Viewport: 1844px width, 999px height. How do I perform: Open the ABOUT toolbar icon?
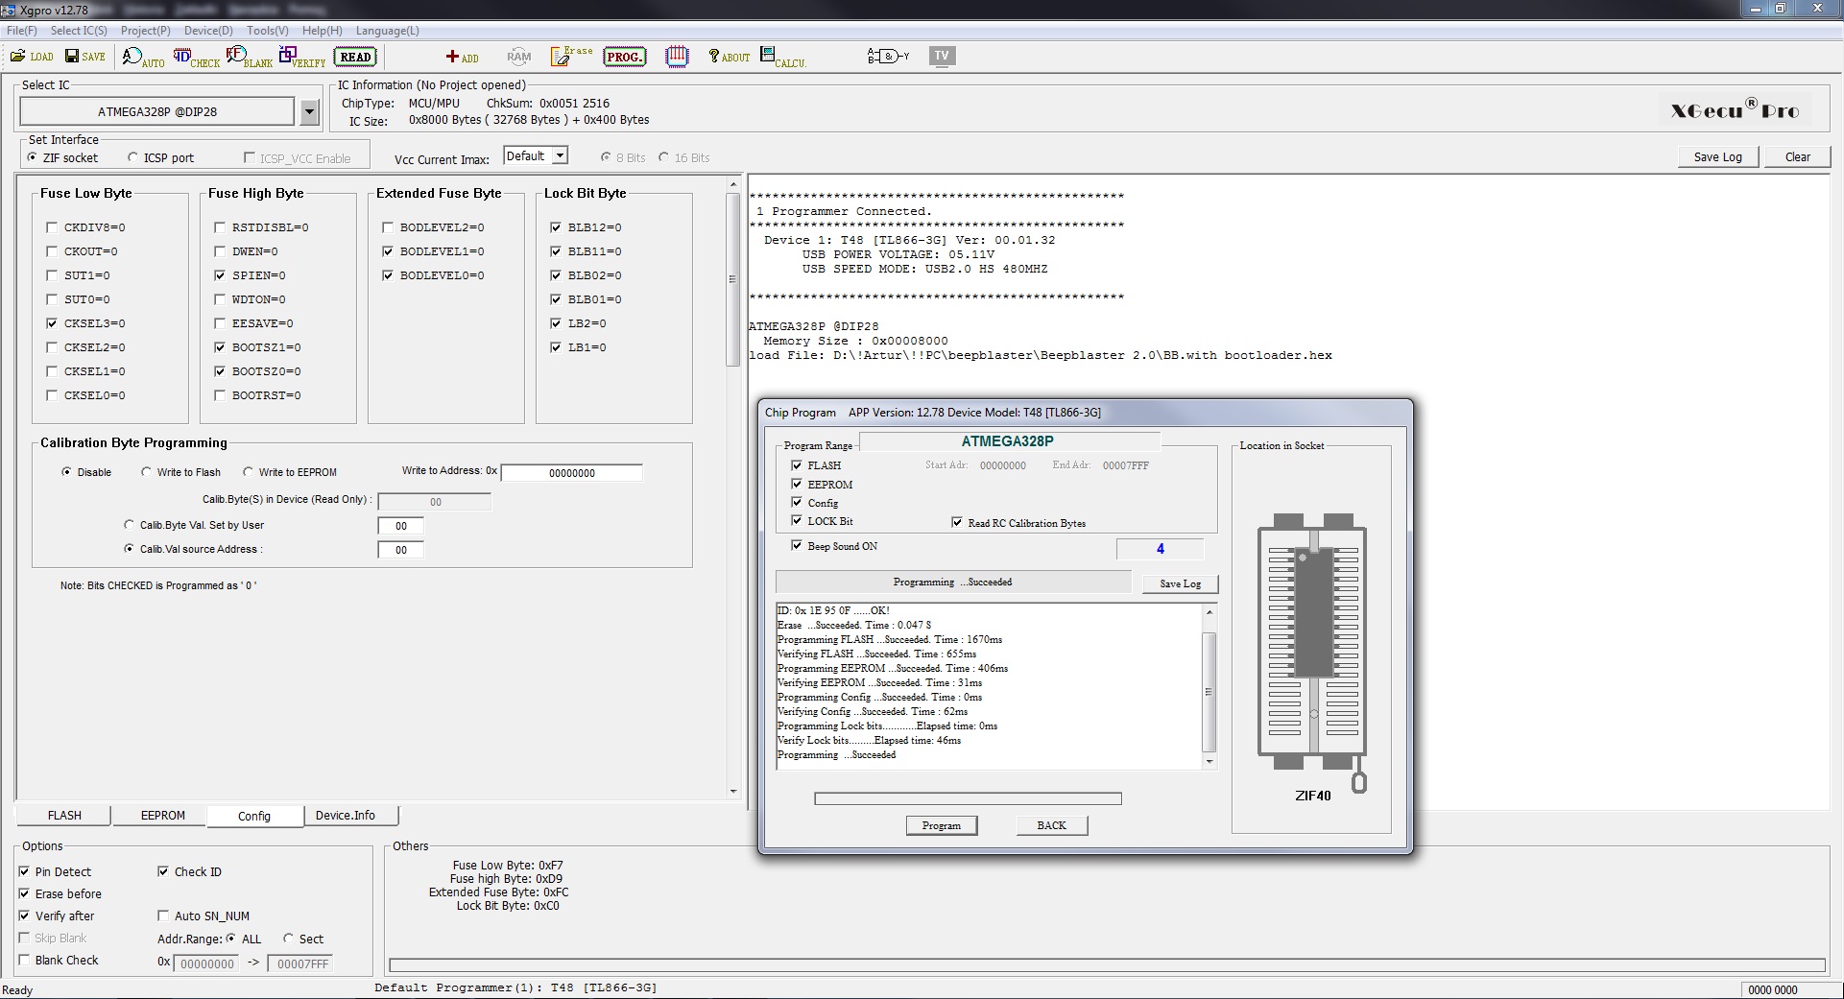click(x=729, y=57)
